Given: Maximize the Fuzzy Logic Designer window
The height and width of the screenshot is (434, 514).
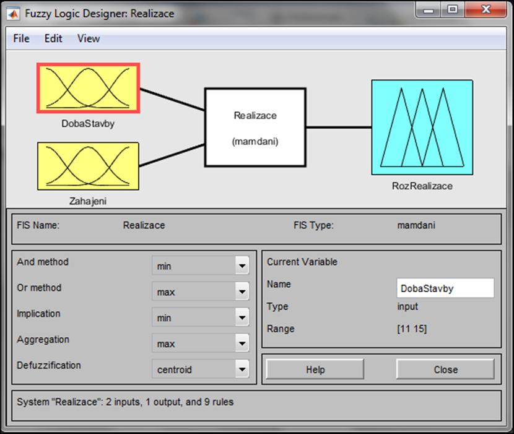Looking at the screenshot, I should pos(452,10).
